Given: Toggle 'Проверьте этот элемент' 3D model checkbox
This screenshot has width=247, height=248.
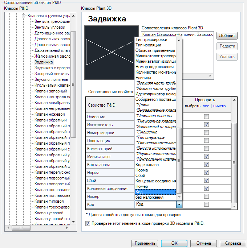Looking at the screenshot, I should click(88, 223).
